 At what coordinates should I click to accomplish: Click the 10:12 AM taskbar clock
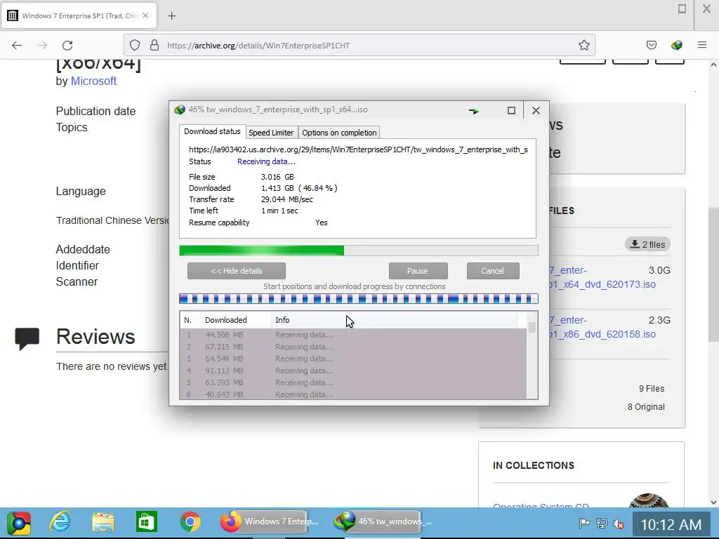coord(671,524)
